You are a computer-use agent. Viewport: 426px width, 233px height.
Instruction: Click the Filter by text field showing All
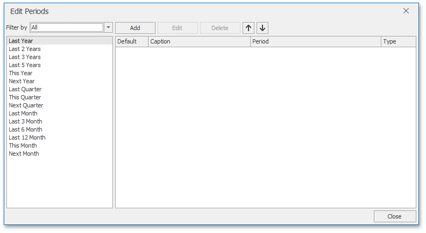click(67, 27)
